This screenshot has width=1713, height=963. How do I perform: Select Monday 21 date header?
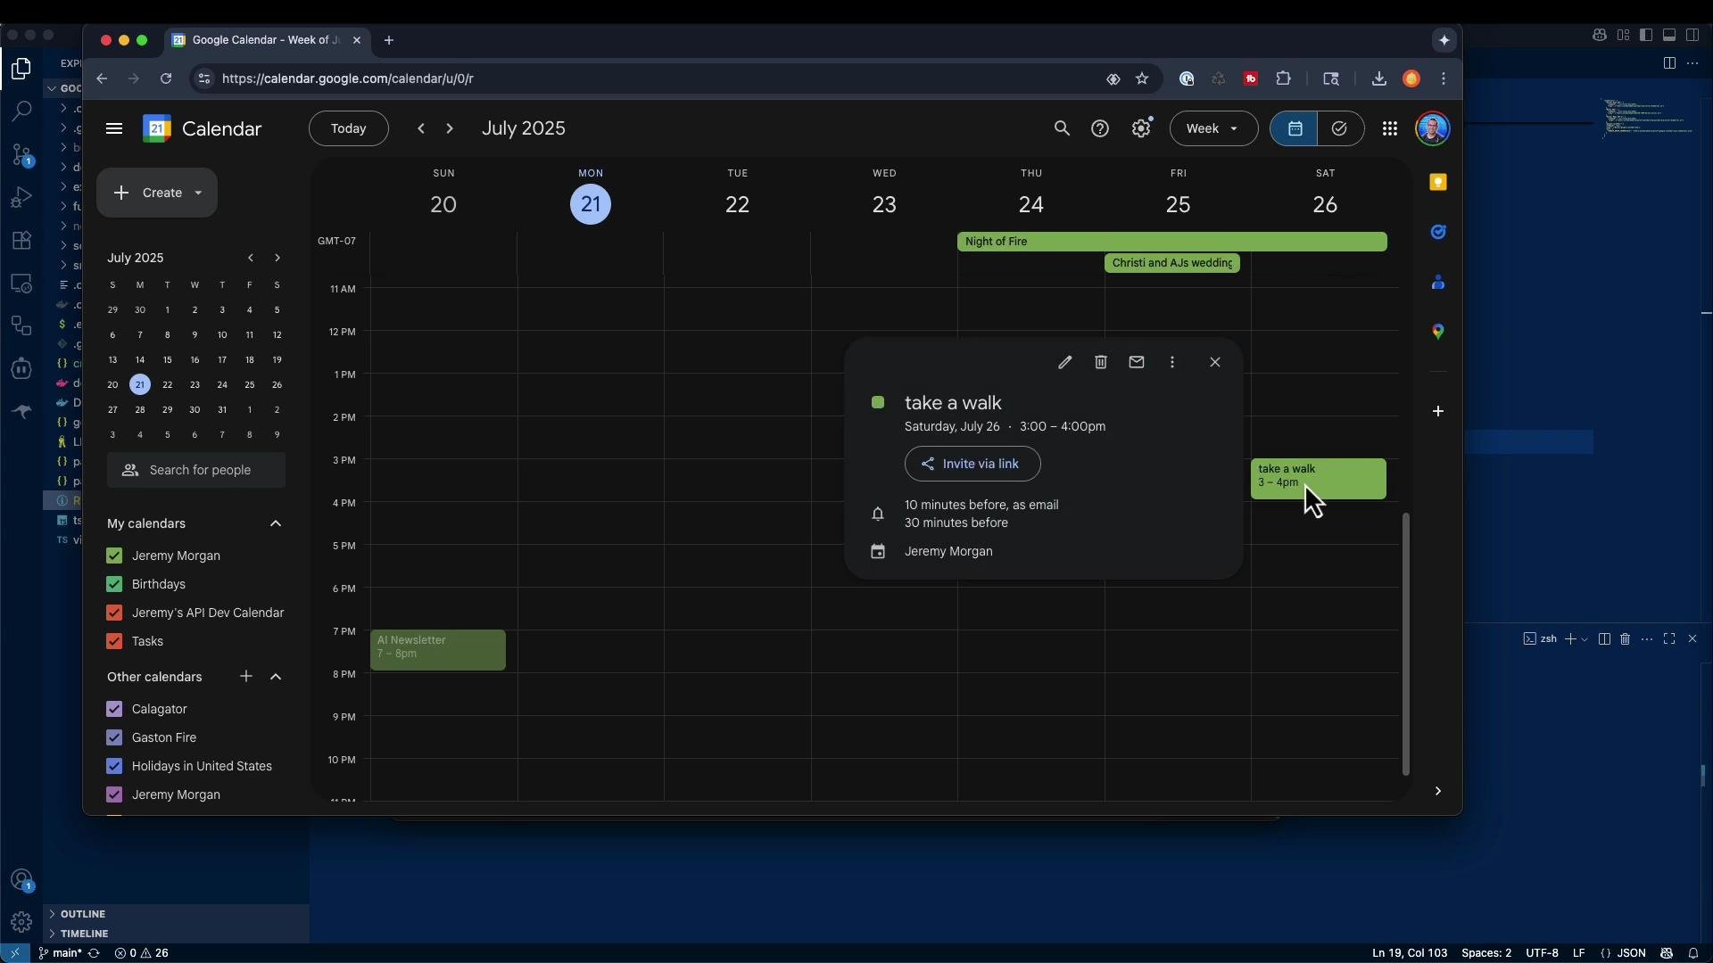pyautogui.click(x=591, y=204)
